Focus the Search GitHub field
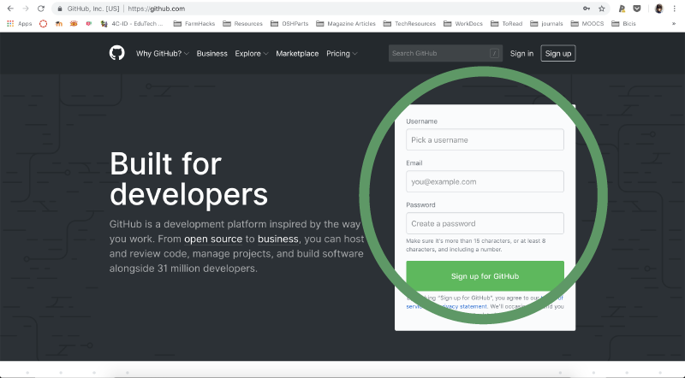The image size is (685, 378). point(445,53)
